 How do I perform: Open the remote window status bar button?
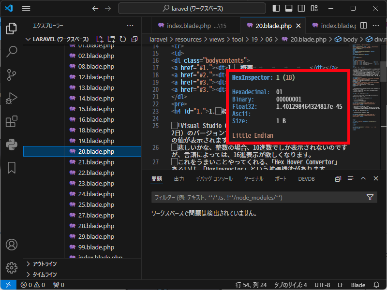click(x=9, y=285)
